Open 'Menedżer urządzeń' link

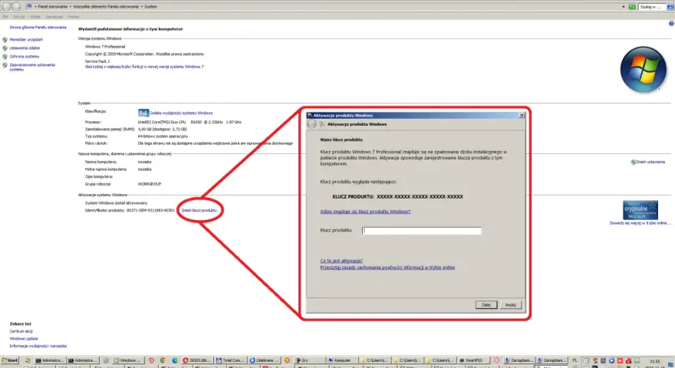click(x=26, y=40)
